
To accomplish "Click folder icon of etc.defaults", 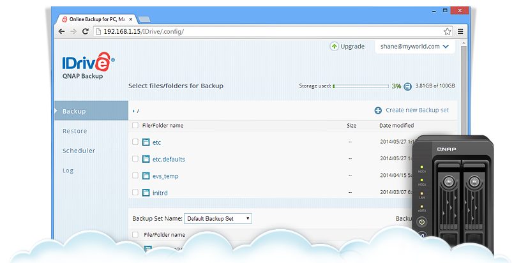I will [146, 159].
